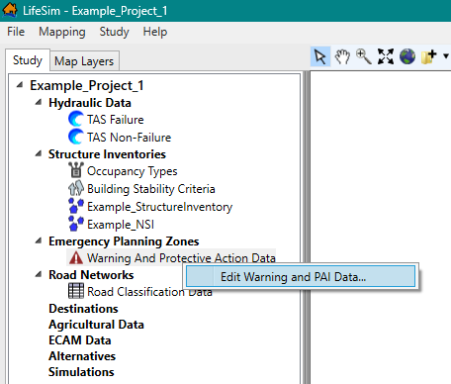451x384 pixels.
Task: Open the Study menu
Action: 114,32
